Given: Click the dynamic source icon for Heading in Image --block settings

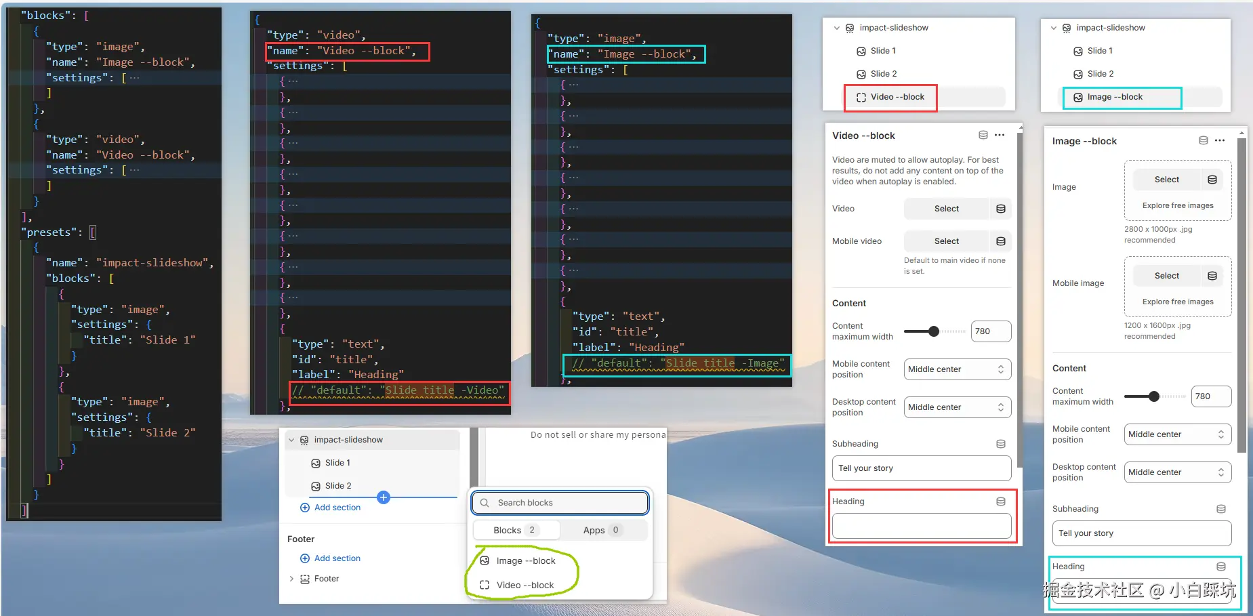Looking at the screenshot, I should pos(1221,567).
